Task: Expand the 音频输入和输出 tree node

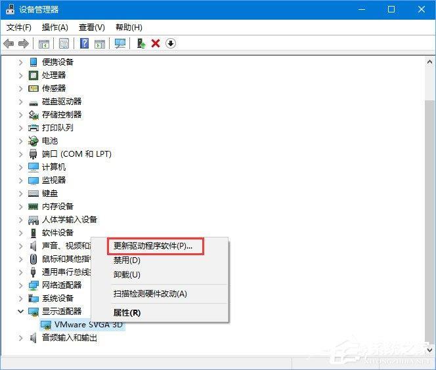Action: 20,338
